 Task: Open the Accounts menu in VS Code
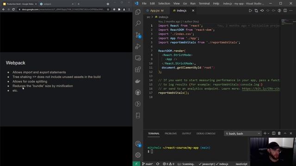click(138, 144)
